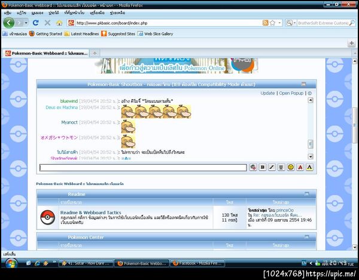Click the Windows Start orb

click(x=11, y=263)
